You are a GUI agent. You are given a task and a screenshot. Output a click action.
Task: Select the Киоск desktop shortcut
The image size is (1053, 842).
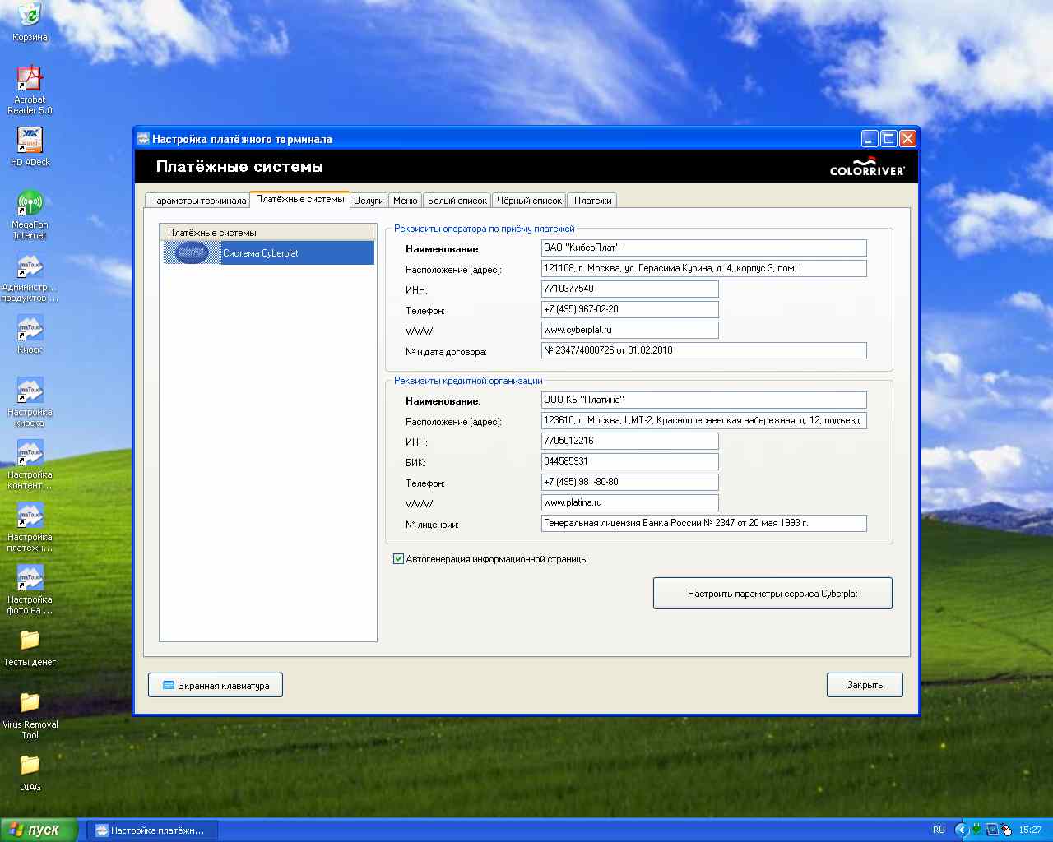click(x=30, y=329)
